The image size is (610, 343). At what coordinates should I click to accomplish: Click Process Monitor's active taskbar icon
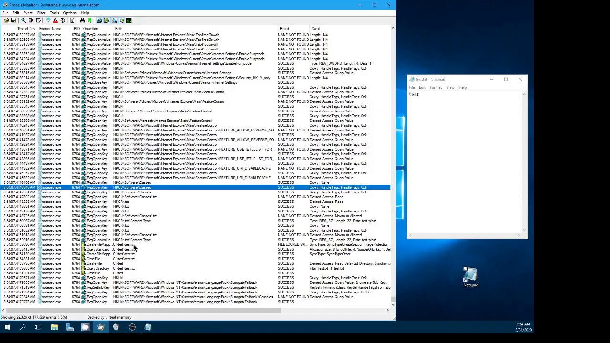(x=101, y=327)
